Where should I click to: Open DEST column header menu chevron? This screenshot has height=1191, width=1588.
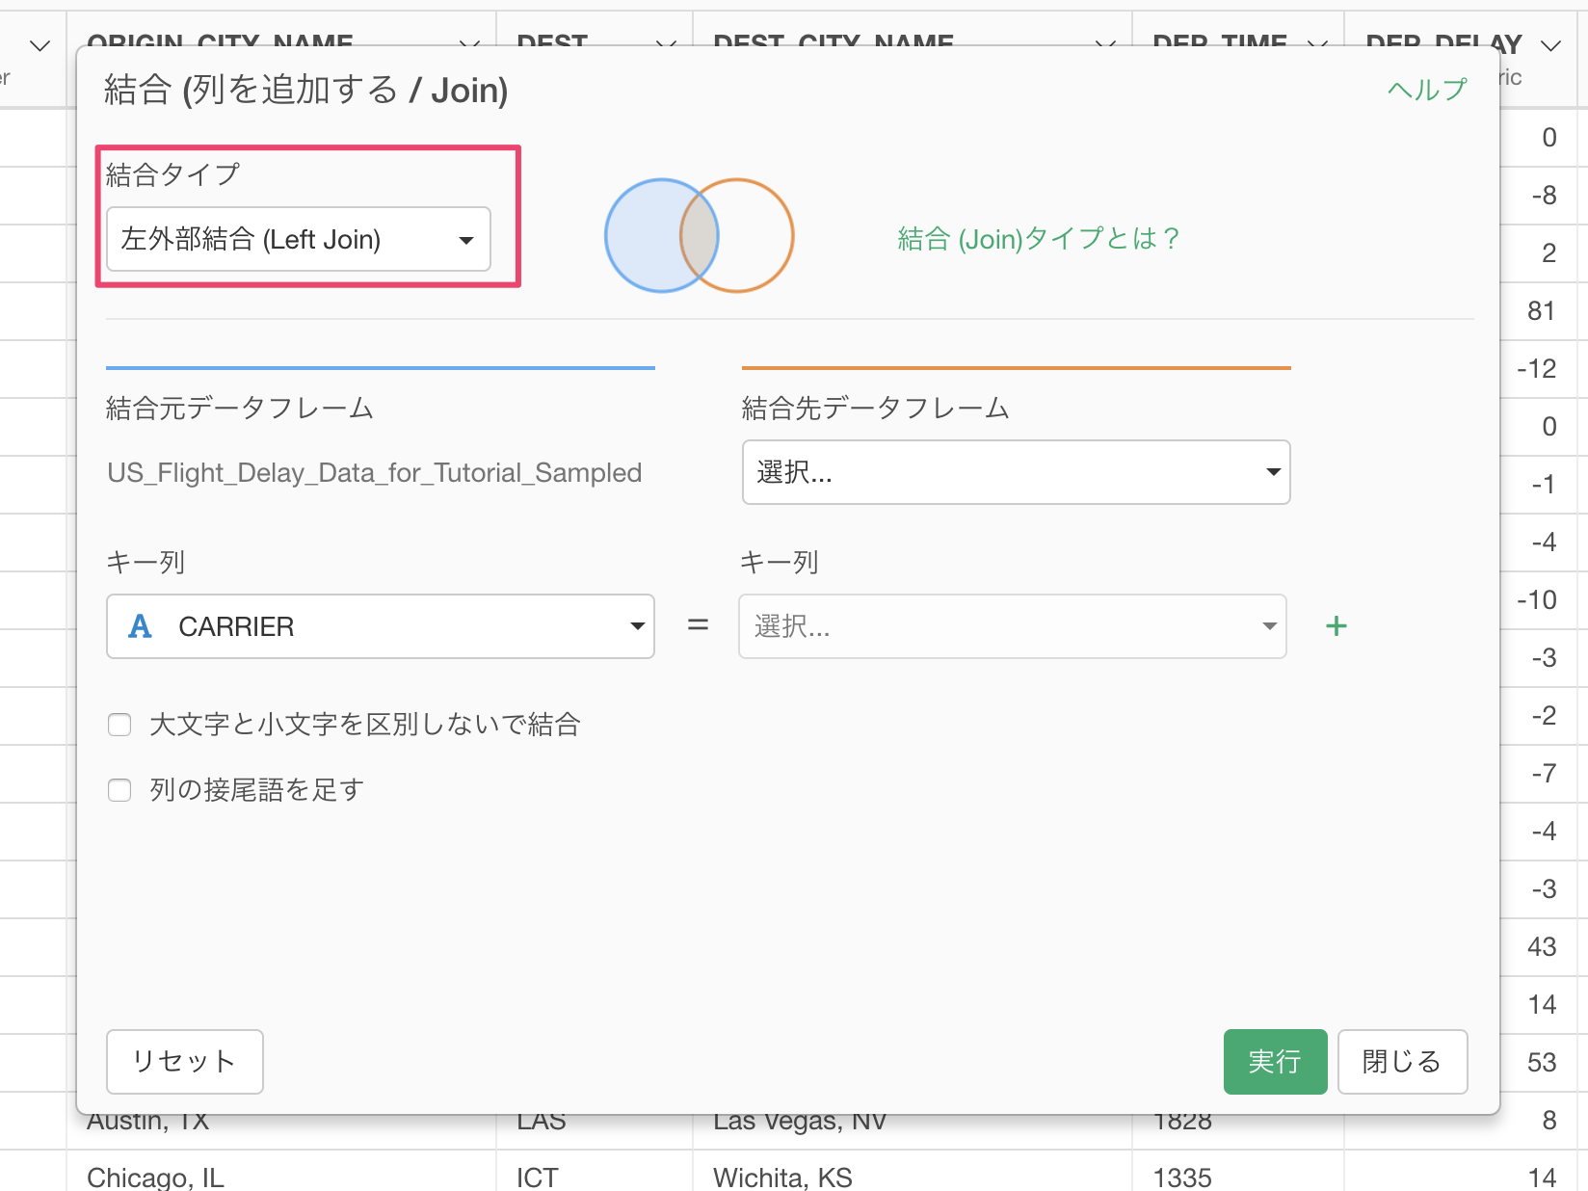(666, 45)
